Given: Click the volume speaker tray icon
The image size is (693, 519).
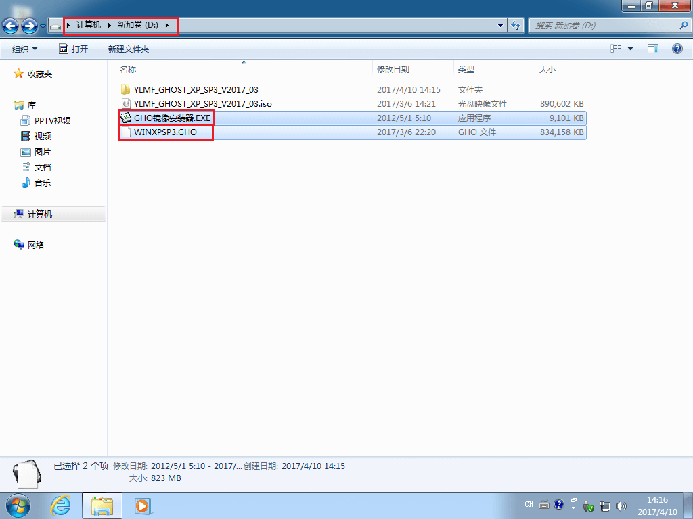Looking at the screenshot, I should click(x=621, y=505).
